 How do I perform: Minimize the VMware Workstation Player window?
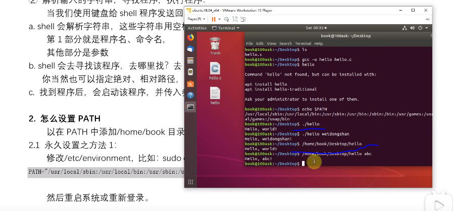pos(400,11)
